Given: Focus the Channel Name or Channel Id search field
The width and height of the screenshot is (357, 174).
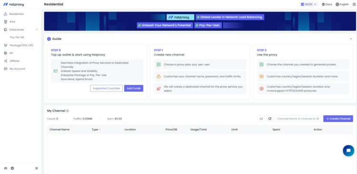Looking at the screenshot, I should click(x=298, y=119).
